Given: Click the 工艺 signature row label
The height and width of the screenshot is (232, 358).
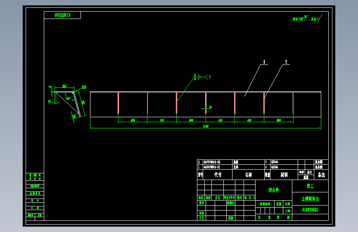Looking at the screenshot, I should (202, 218).
